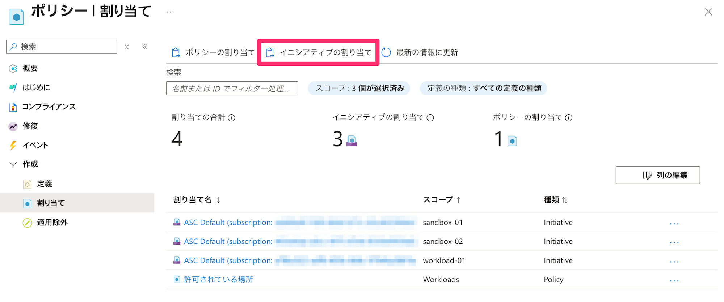Collapse the sidebar with double chevron
This screenshot has height=302, width=724.
pos(145,47)
